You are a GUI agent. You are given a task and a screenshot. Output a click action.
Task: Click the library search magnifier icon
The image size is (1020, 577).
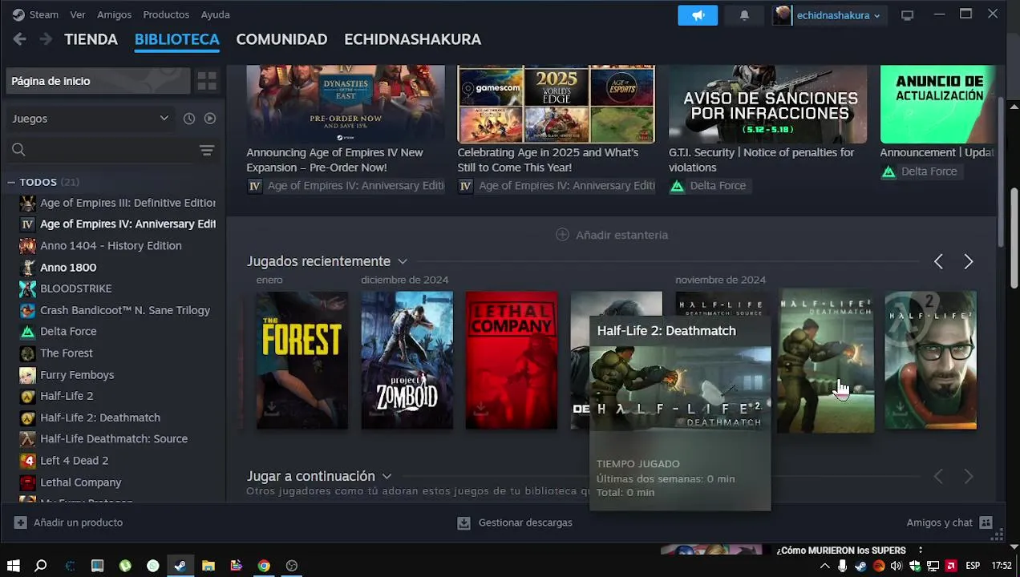18,150
